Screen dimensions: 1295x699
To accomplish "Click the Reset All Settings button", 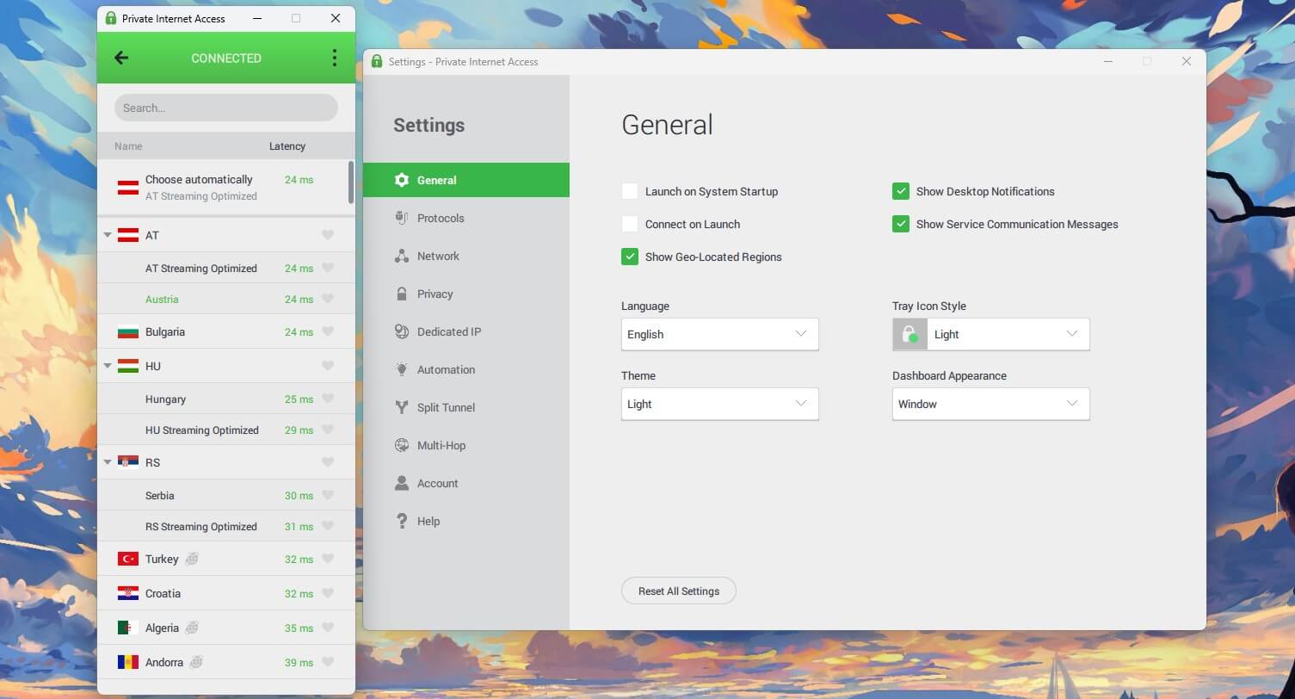I will [x=678, y=591].
